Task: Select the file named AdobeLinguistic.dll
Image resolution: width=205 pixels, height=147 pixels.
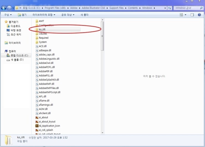Action: tap(49, 59)
